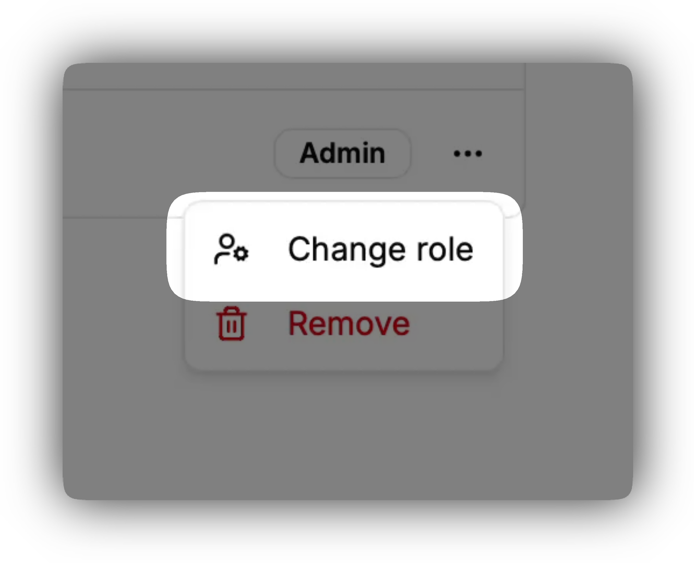The height and width of the screenshot is (563, 696).
Task: Hit the delete icon next to Remove
Action: [231, 324]
